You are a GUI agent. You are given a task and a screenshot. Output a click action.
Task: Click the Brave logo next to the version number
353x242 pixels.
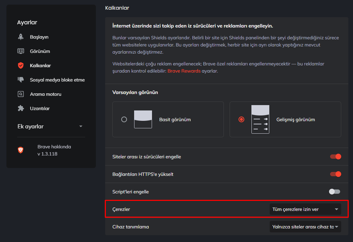[21, 150]
